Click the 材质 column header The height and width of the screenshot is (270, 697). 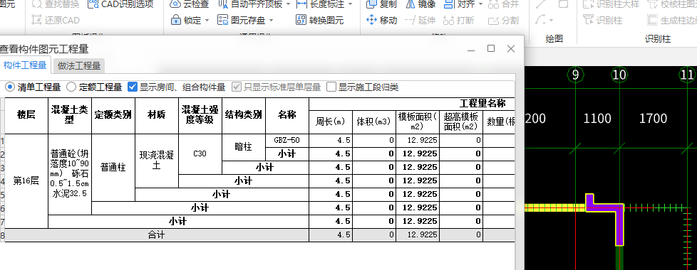click(x=157, y=115)
